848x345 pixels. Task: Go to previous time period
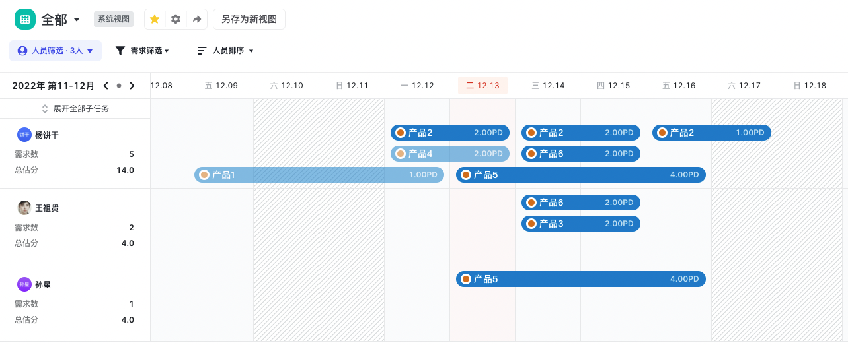(x=106, y=86)
